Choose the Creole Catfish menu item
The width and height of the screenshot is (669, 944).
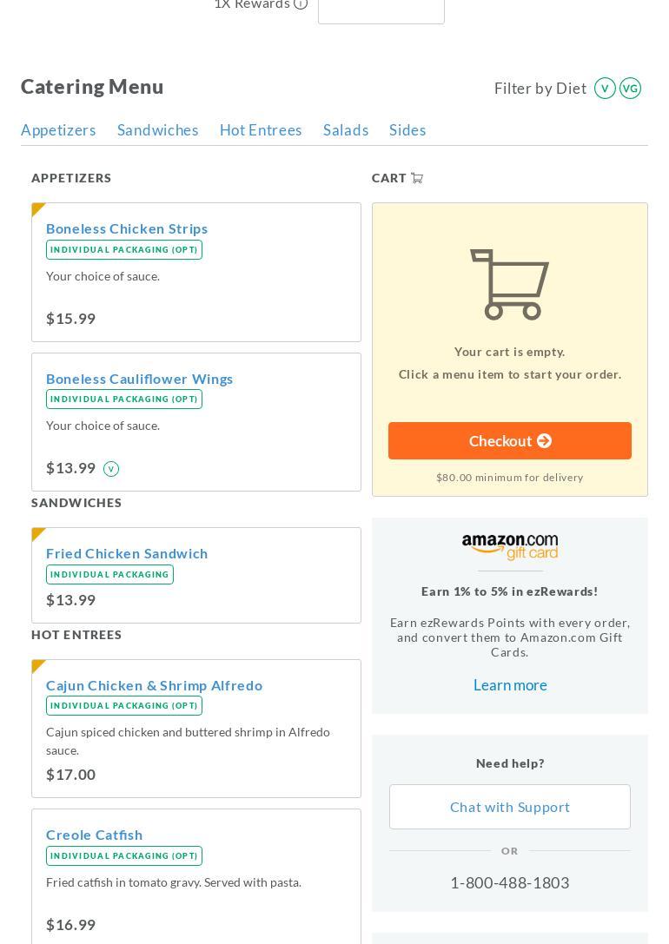[x=94, y=835]
